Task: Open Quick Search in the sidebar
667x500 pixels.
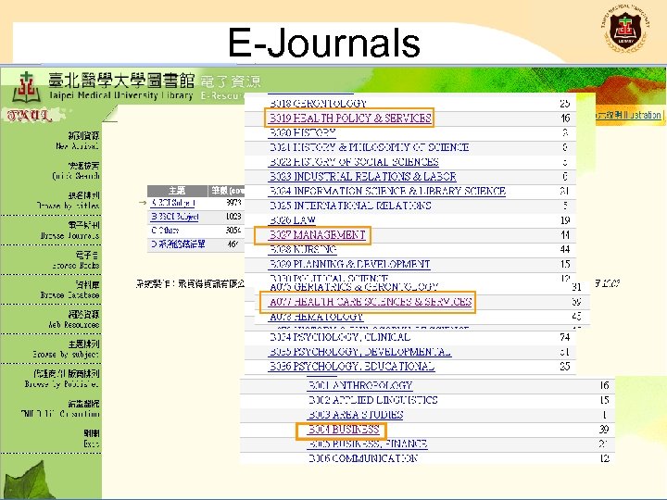Action: [x=76, y=170]
